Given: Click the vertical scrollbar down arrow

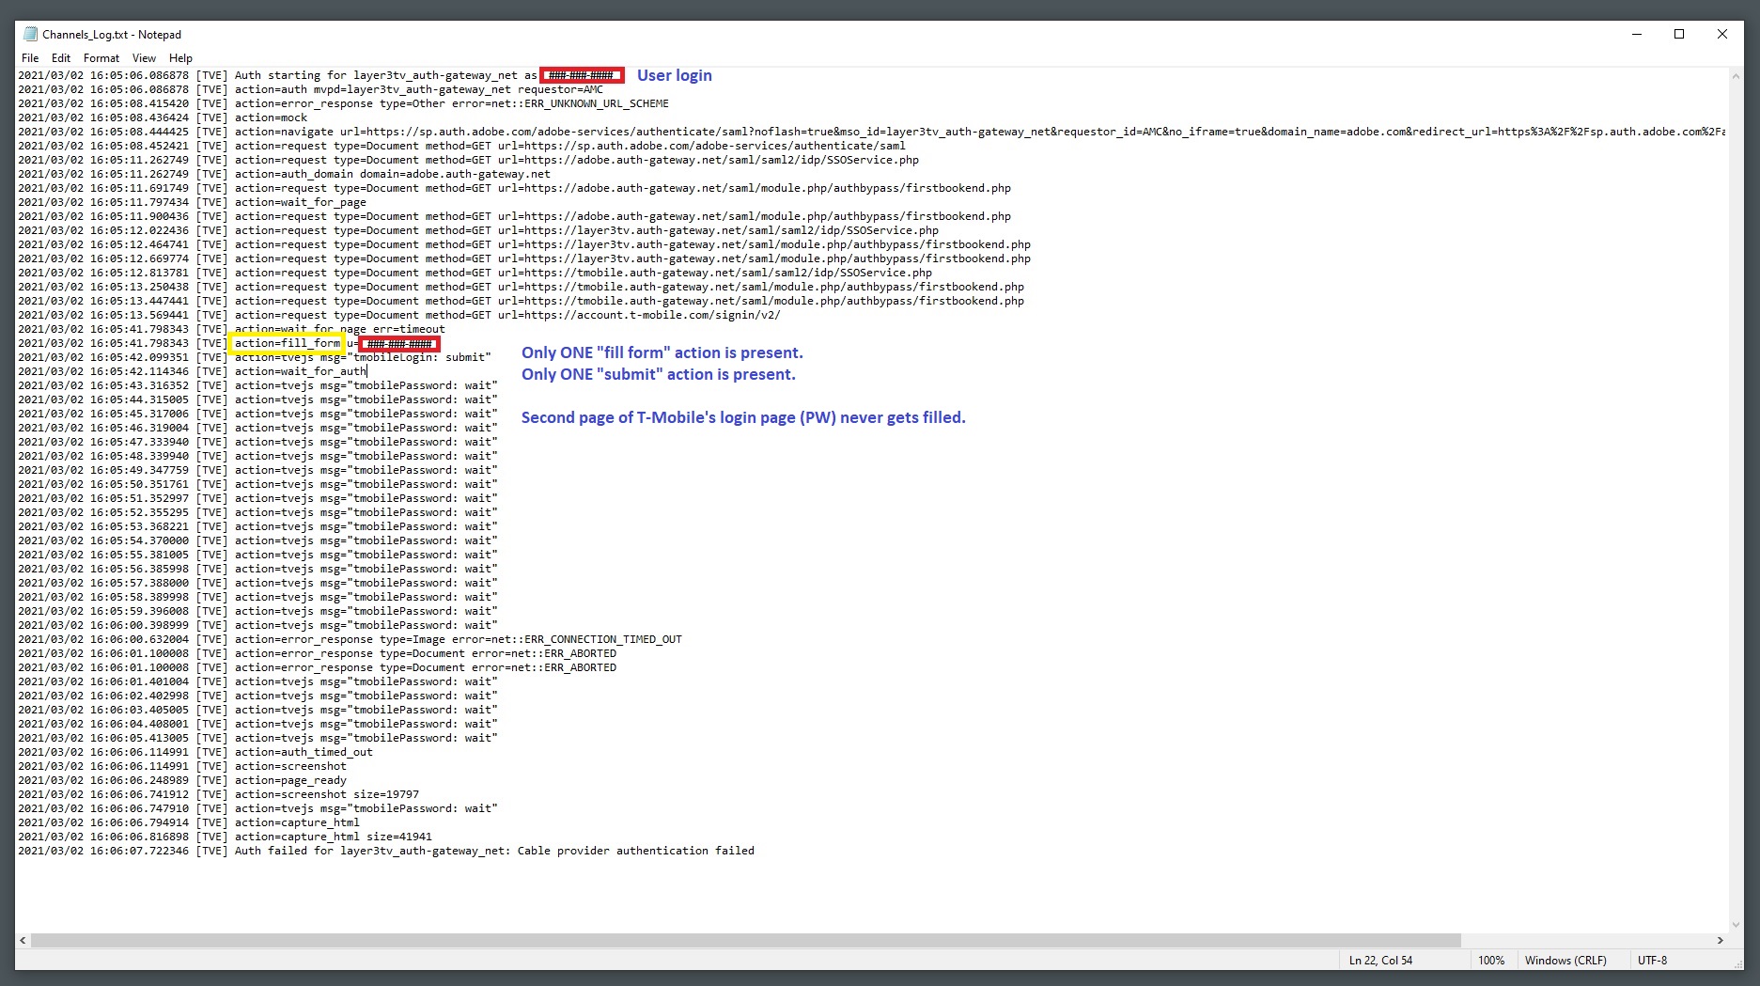Looking at the screenshot, I should pyautogui.click(x=1736, y=924).
